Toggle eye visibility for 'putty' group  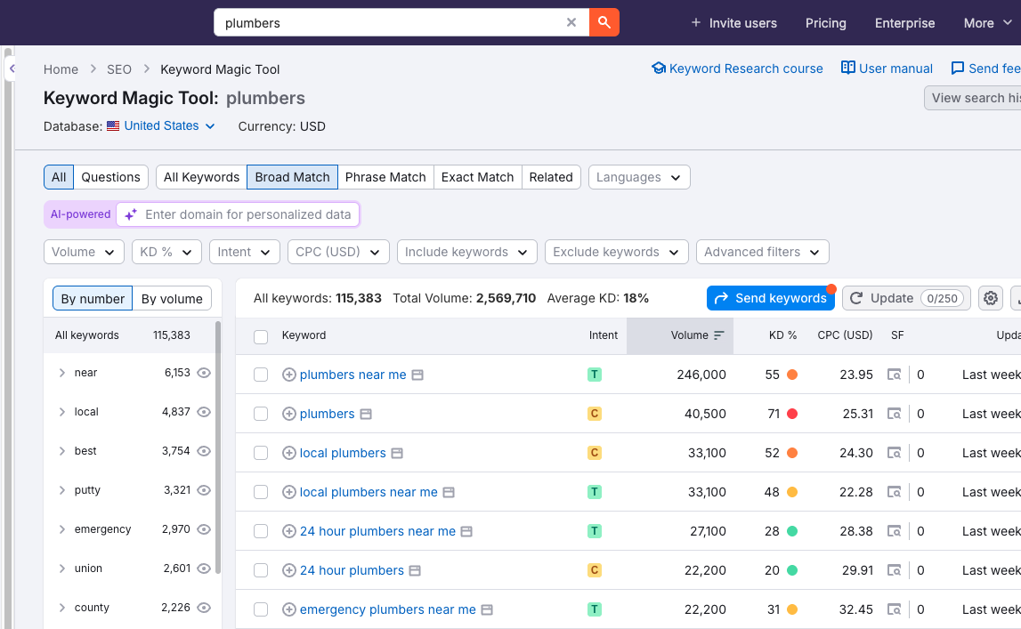[x=204, y=490]
